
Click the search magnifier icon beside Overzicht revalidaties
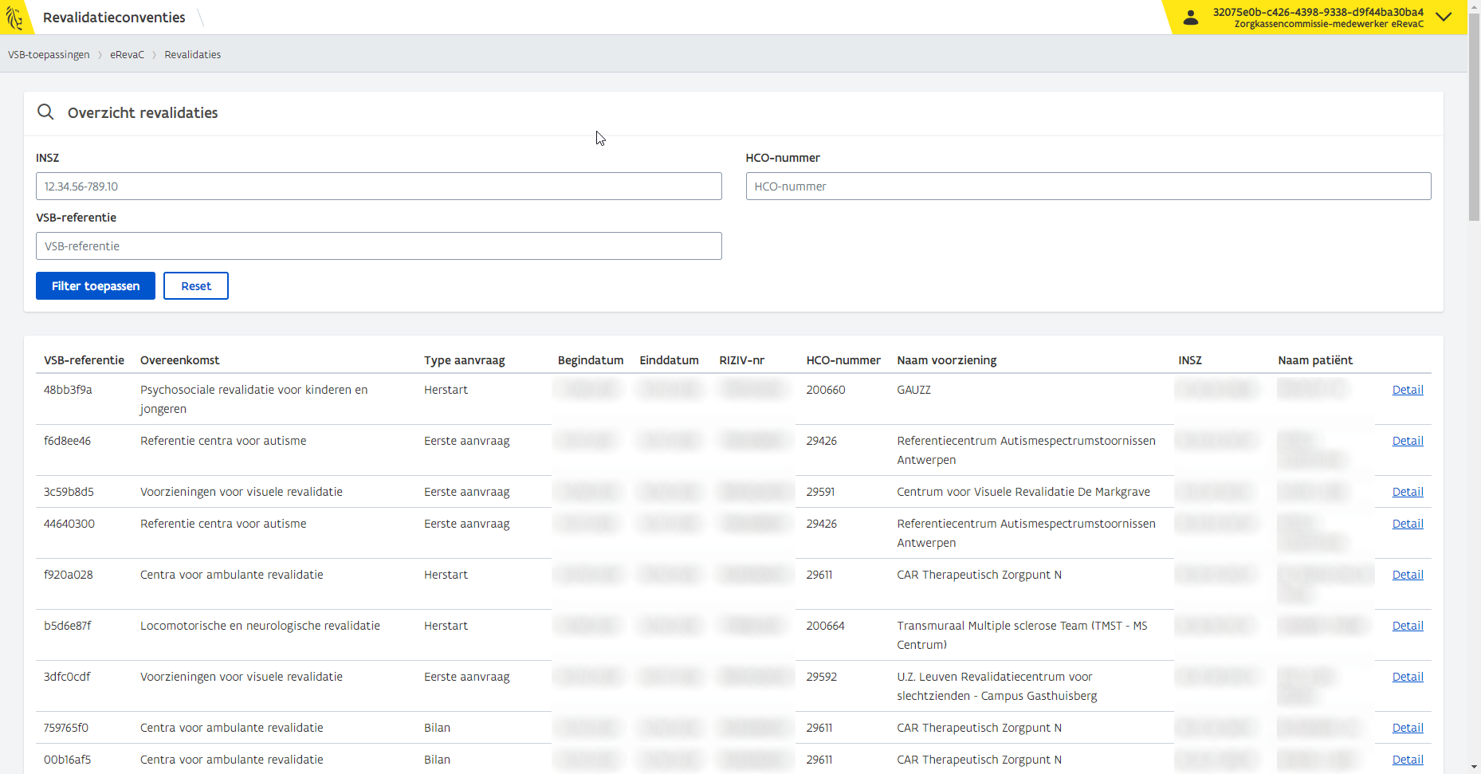click(x=46, y=112)
